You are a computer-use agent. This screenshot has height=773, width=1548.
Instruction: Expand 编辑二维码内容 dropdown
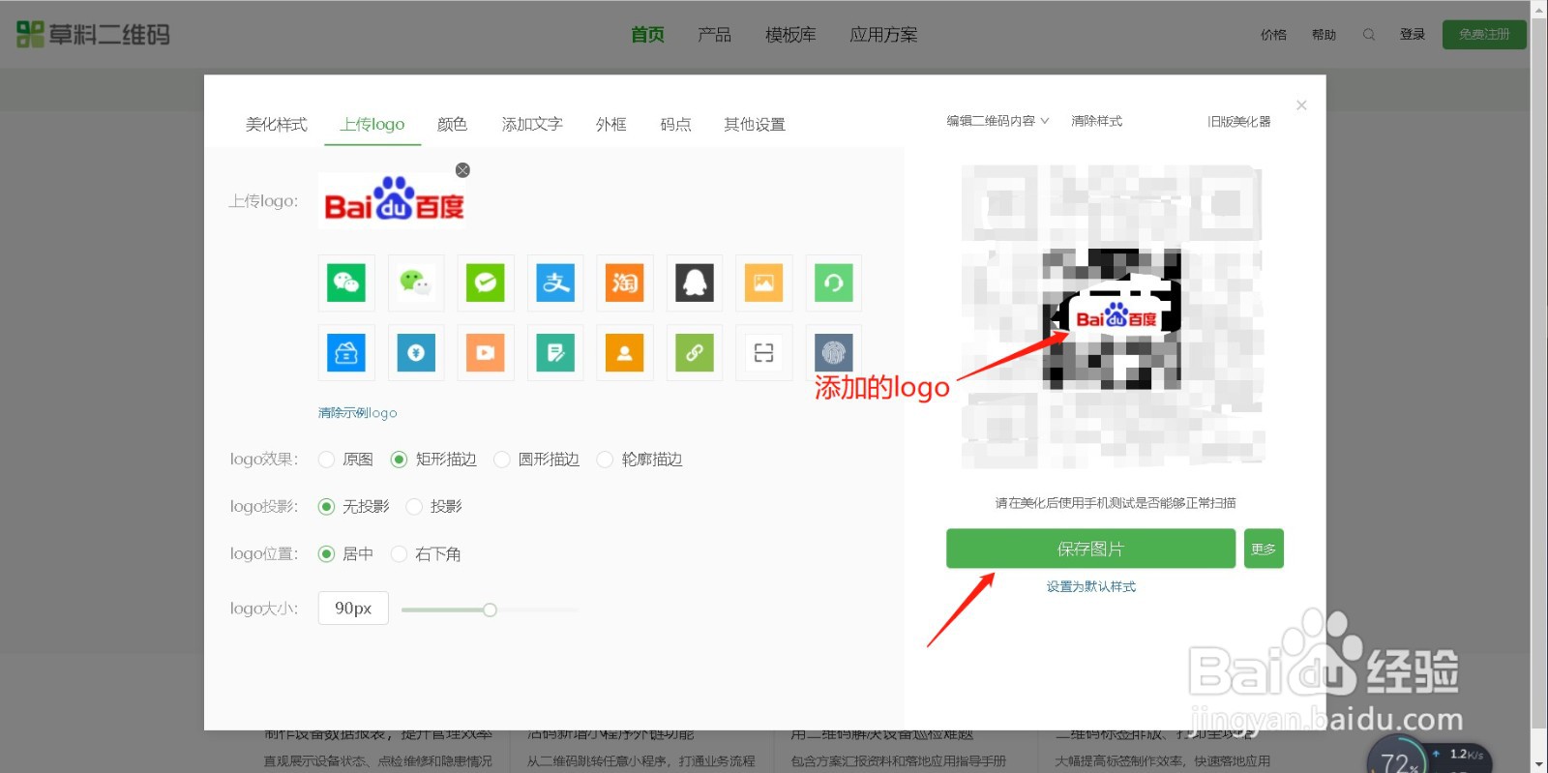997,121
